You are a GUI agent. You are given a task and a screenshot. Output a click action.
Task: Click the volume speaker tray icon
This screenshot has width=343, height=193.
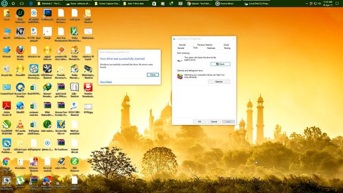[x=319, y=4]
